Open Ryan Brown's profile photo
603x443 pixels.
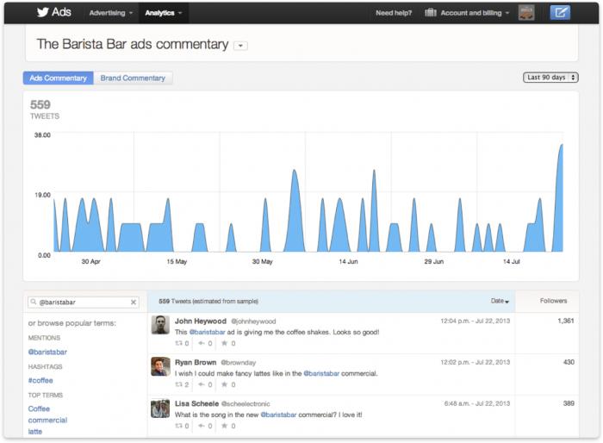tap(160, 366)
